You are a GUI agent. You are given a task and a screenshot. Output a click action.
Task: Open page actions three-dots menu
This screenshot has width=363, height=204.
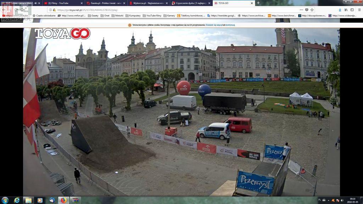[x=301, y=10]
